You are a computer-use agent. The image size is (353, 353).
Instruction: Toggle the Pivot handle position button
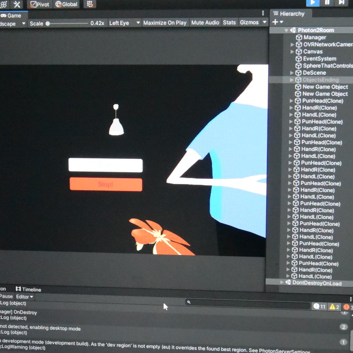[40, 4]
